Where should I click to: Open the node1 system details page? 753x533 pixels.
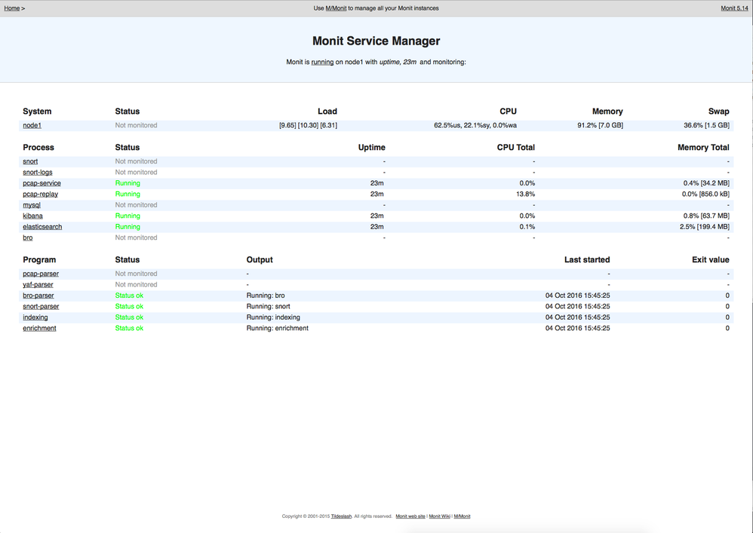pos(32,125)
